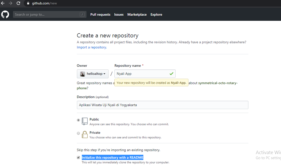Click the Private repository padlock icon
Image resolution: width=281 pixels, height=167 pixels.
pyautogui.click(x=85, y=134)
